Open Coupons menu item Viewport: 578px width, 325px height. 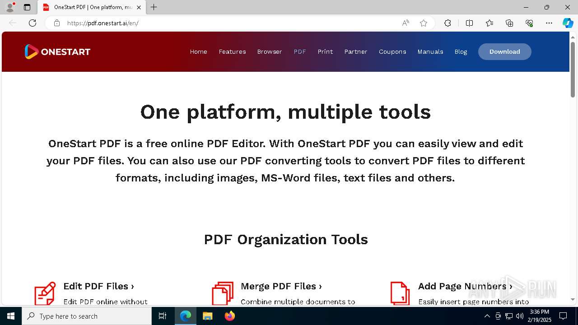tap(392, 51)
